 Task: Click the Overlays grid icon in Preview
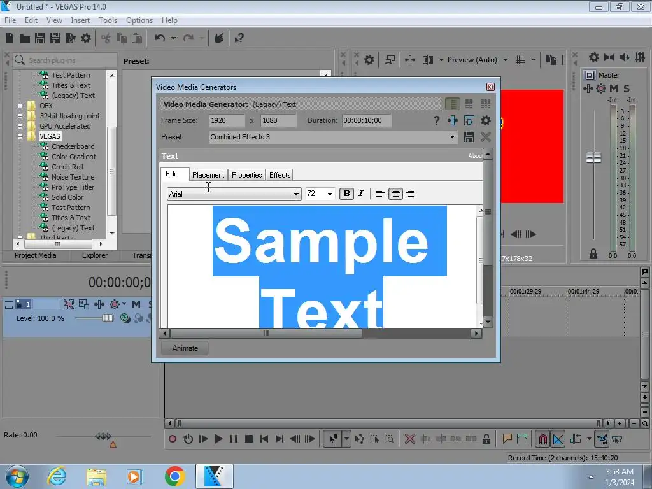[x=520, y=60]
